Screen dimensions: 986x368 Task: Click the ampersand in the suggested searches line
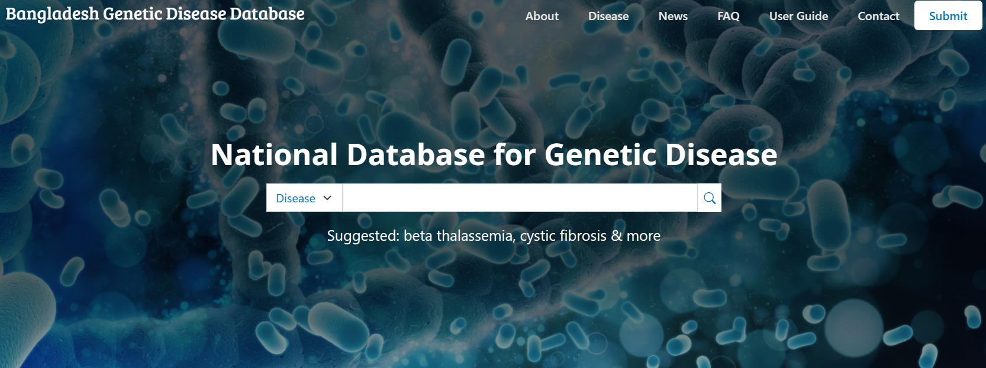(x=617, y=236)
